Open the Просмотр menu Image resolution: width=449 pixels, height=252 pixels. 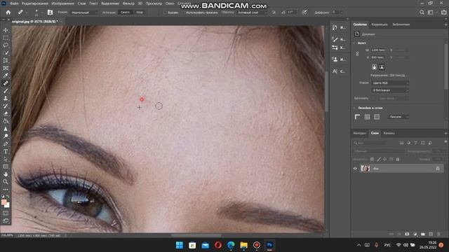[x=154, y=3]
